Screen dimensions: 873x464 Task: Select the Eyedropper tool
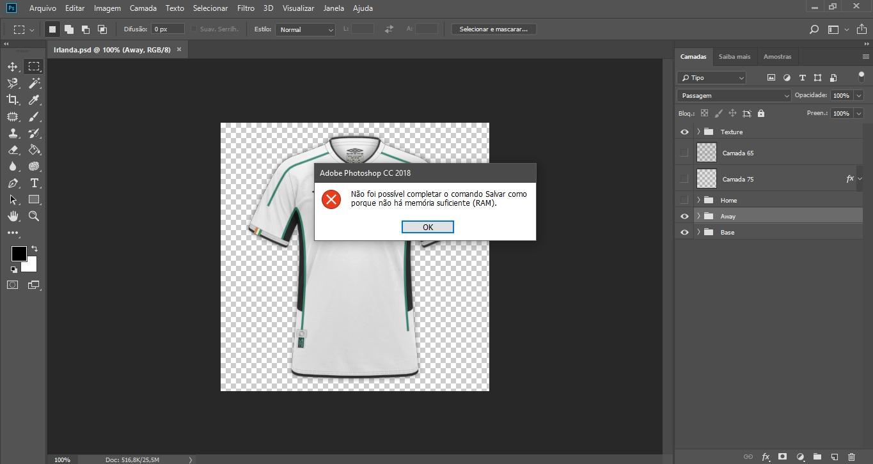pyautogui.click(x=34, y=100)
